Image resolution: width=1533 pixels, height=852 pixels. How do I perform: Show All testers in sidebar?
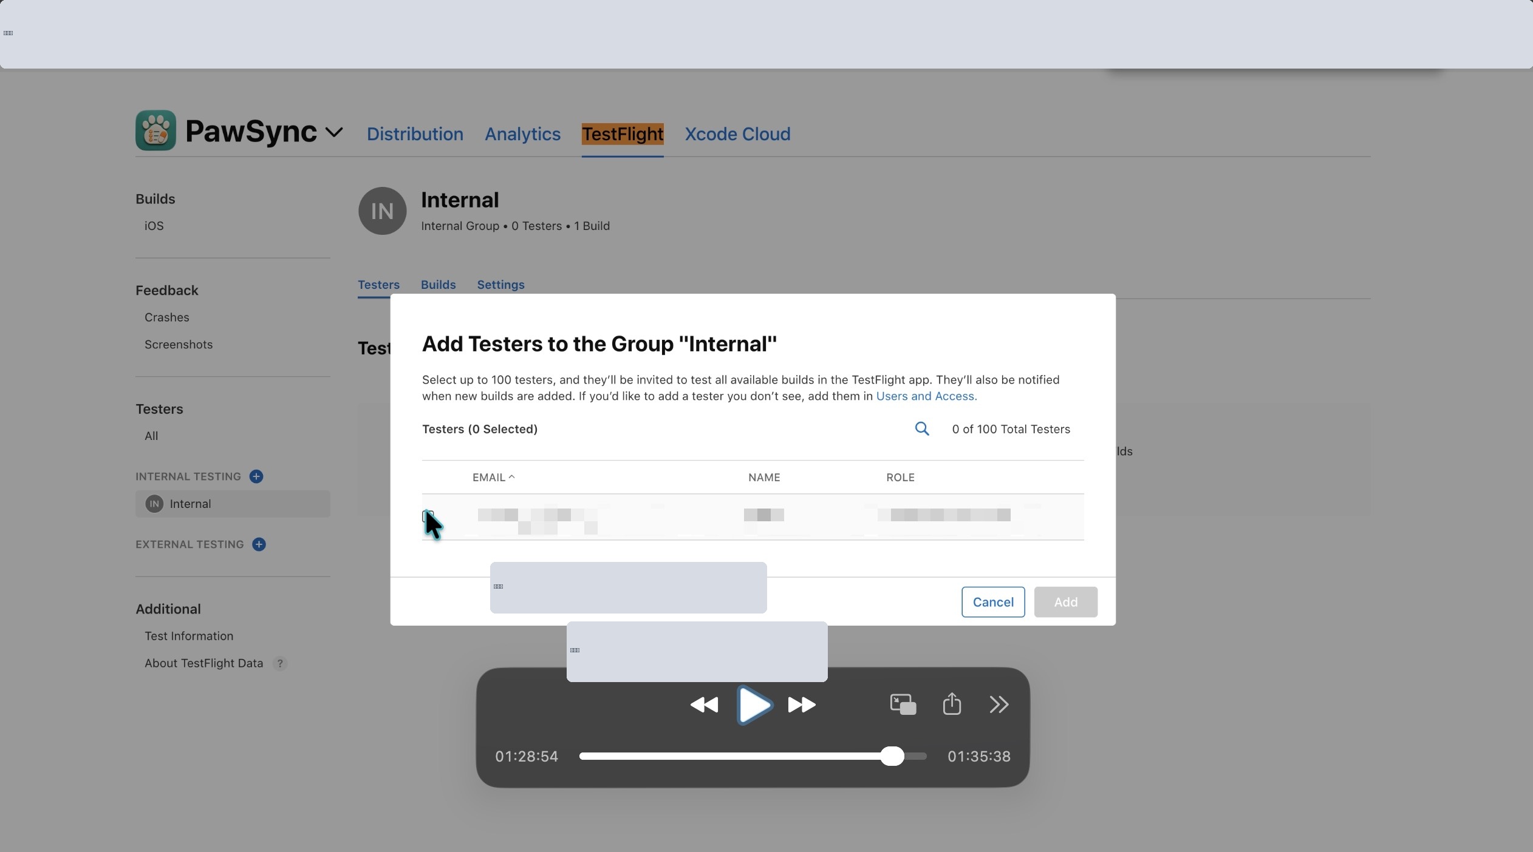tap(151, 436)
